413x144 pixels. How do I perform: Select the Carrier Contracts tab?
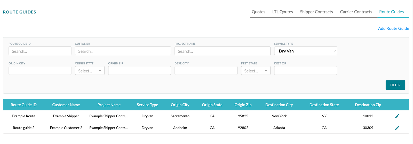point(356,12)
